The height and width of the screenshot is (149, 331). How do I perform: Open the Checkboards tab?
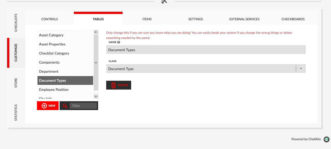pos(293,19)
